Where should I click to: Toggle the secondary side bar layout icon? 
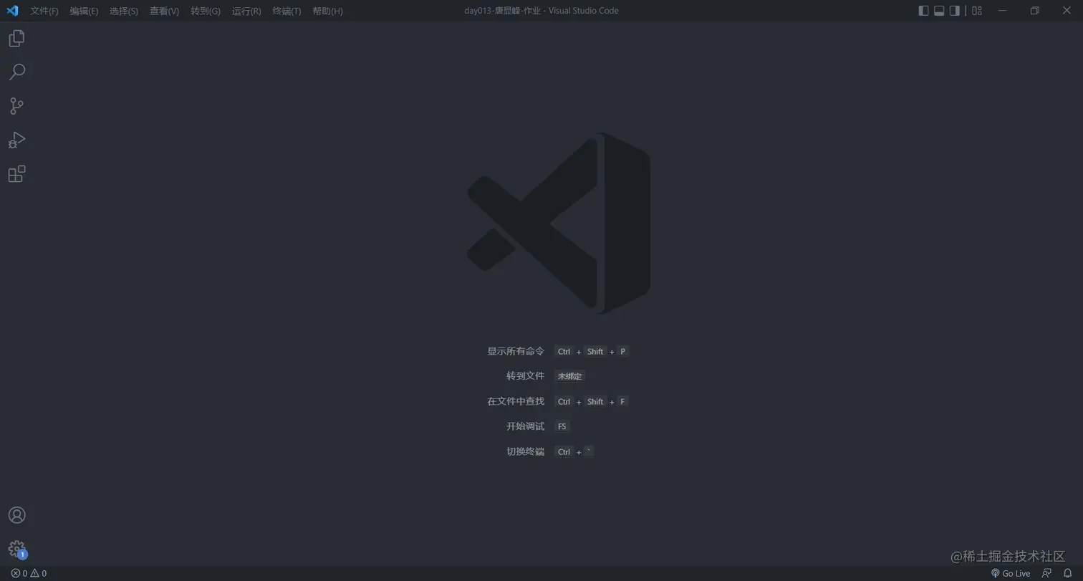955,11
